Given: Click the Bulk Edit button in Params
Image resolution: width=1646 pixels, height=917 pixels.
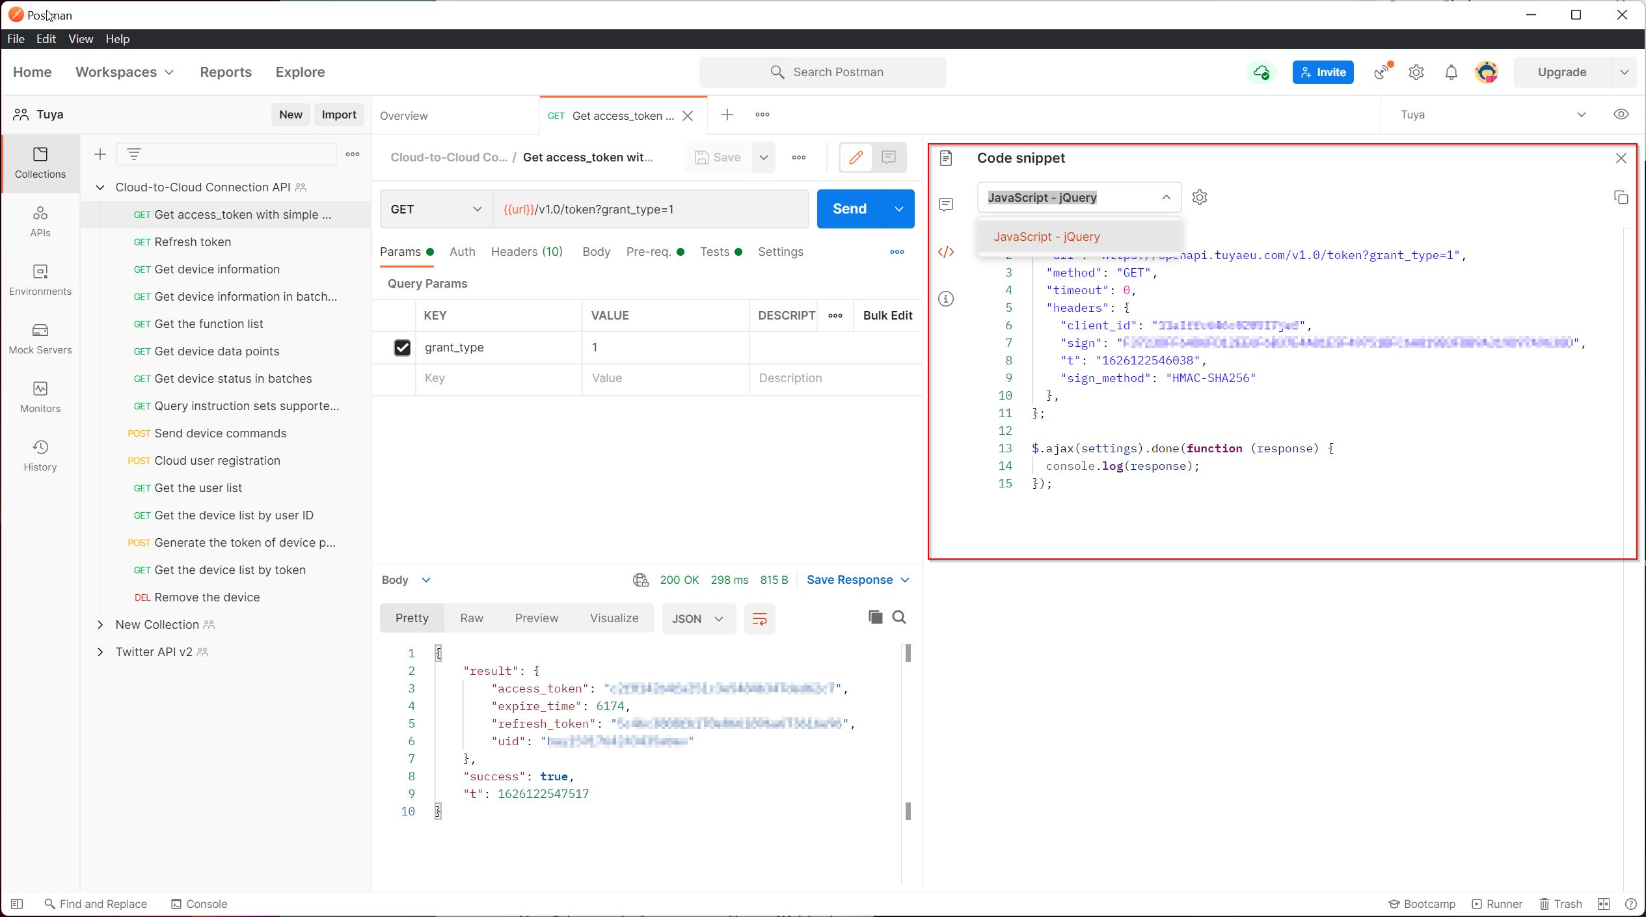Looking at the screenshot, I should [889, 315].
